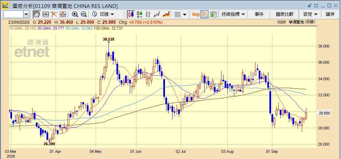This screenshot has height=159, width=341.
Task: Click the 01 Sep date axis label
Action: 272,151
